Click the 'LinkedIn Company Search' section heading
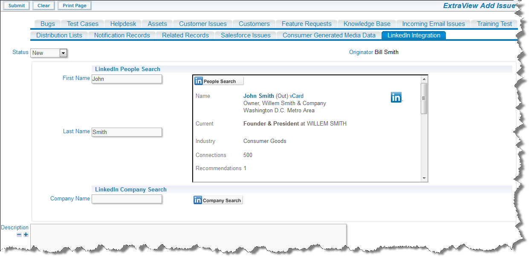Image resolution: width=529 pixels, height=257 pixels. pos(131,190)
